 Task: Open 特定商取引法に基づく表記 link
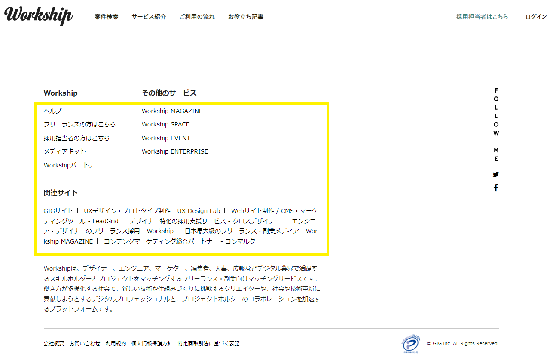(209, 344)
